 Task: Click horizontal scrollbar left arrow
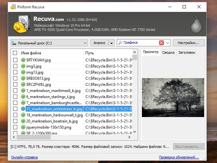14,137
